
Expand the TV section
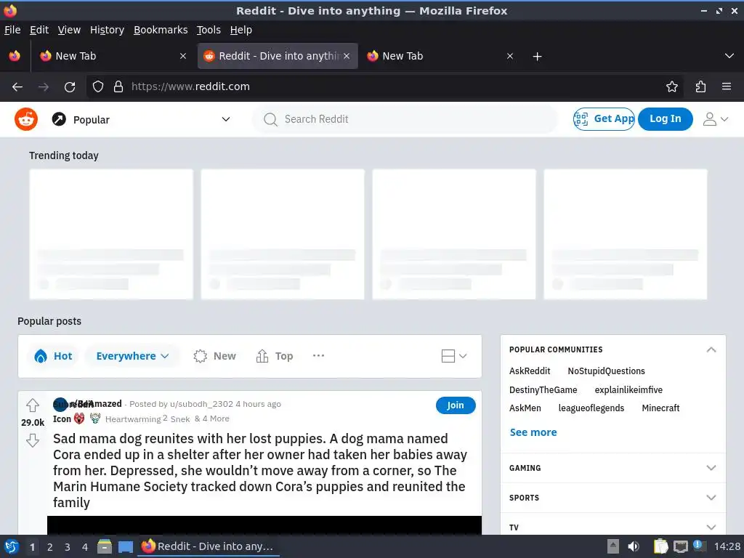coord(613,526)
